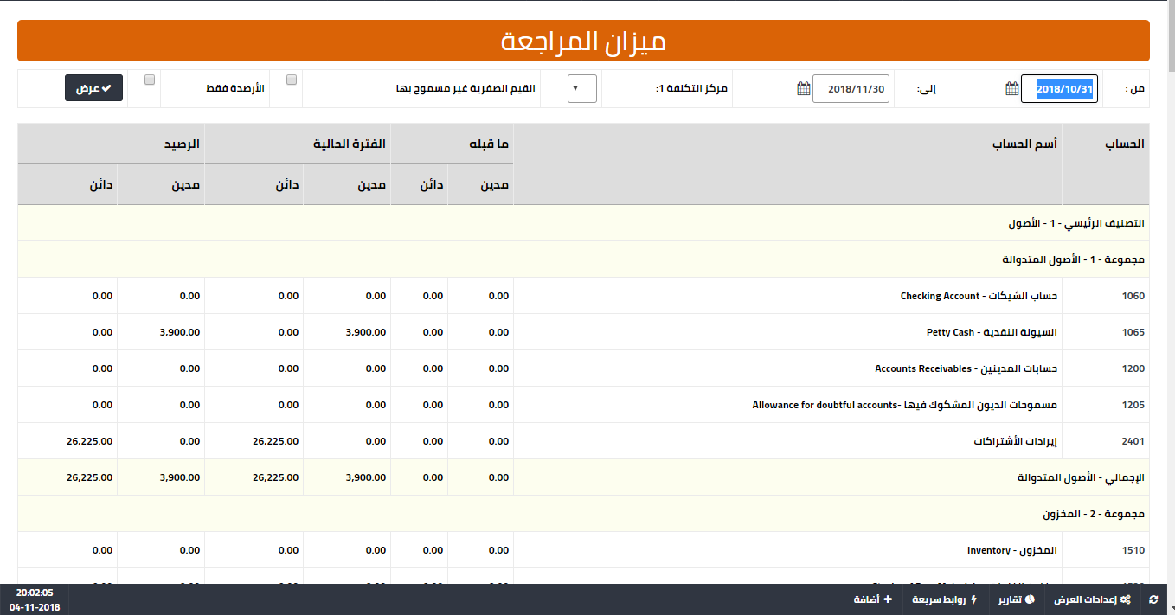
Task: Enable the 'الأرصدة فقط' checkbox
Action: [x=150, y=80]
